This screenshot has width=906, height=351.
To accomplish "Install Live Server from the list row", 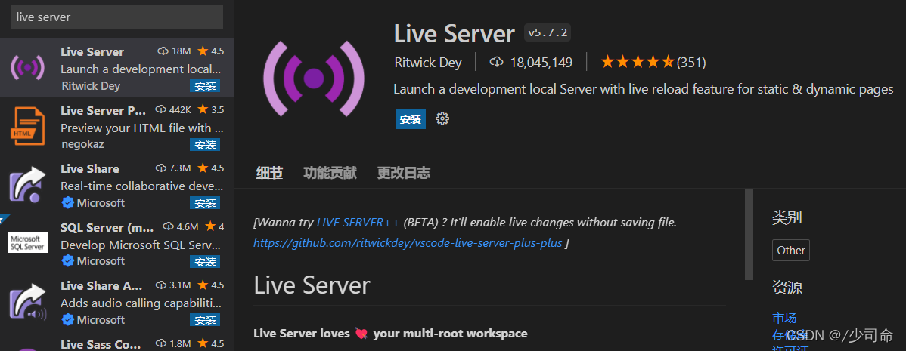I will click(204, 86).
